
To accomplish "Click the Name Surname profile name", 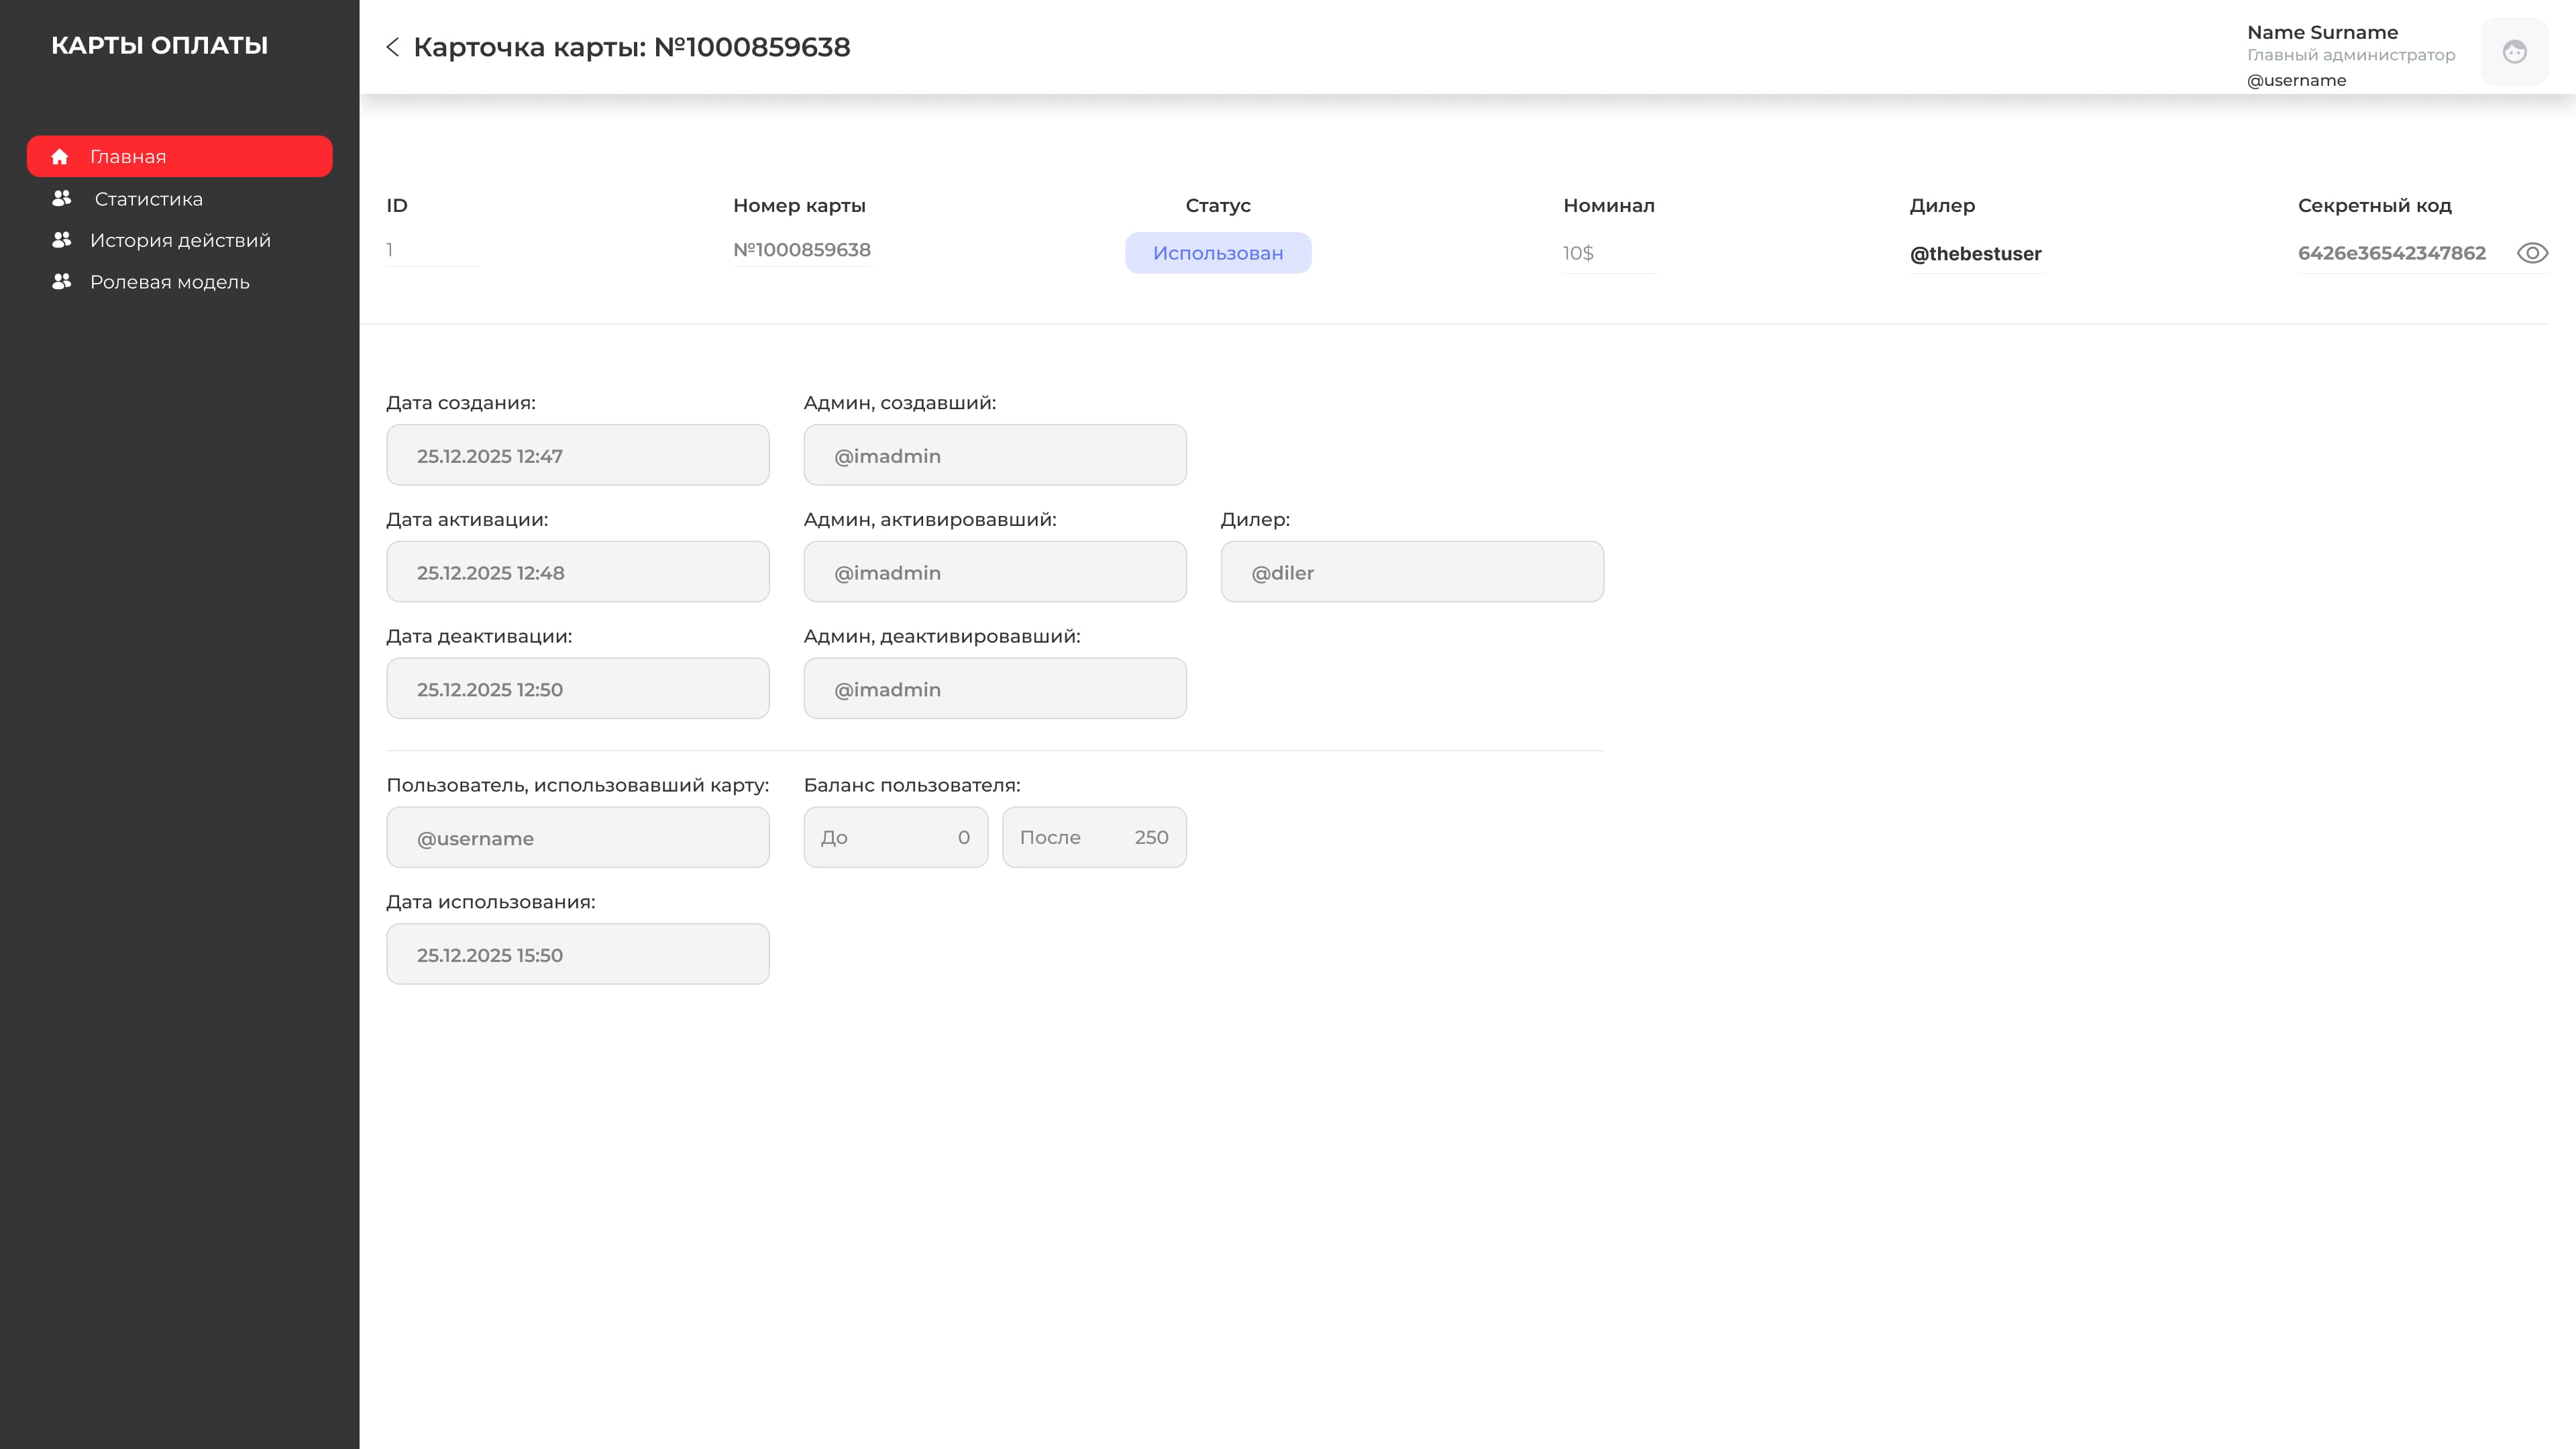I will click(2322, 33).
